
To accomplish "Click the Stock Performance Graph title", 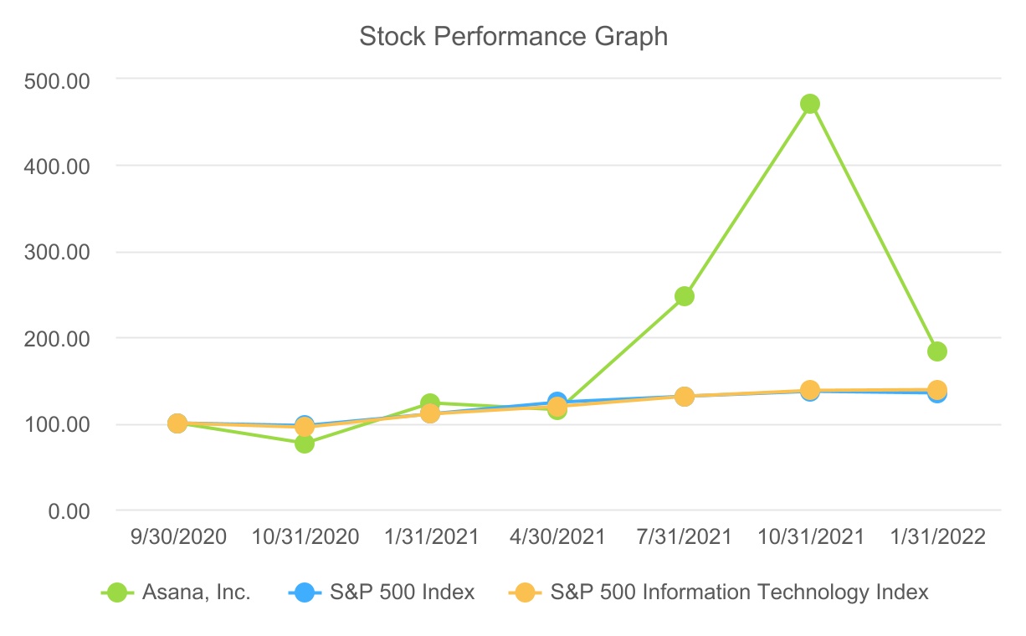I will pos(513,37).
